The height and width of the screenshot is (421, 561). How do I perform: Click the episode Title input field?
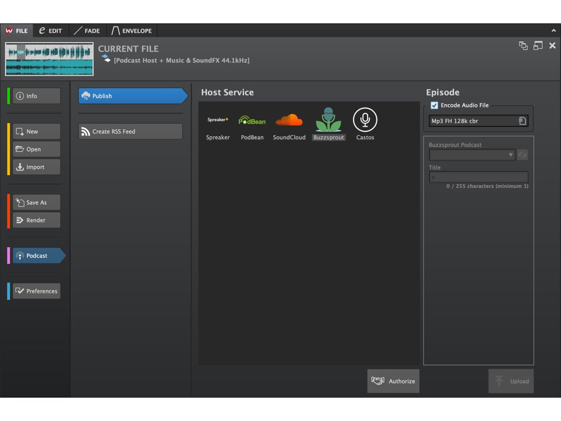point(478,177)
